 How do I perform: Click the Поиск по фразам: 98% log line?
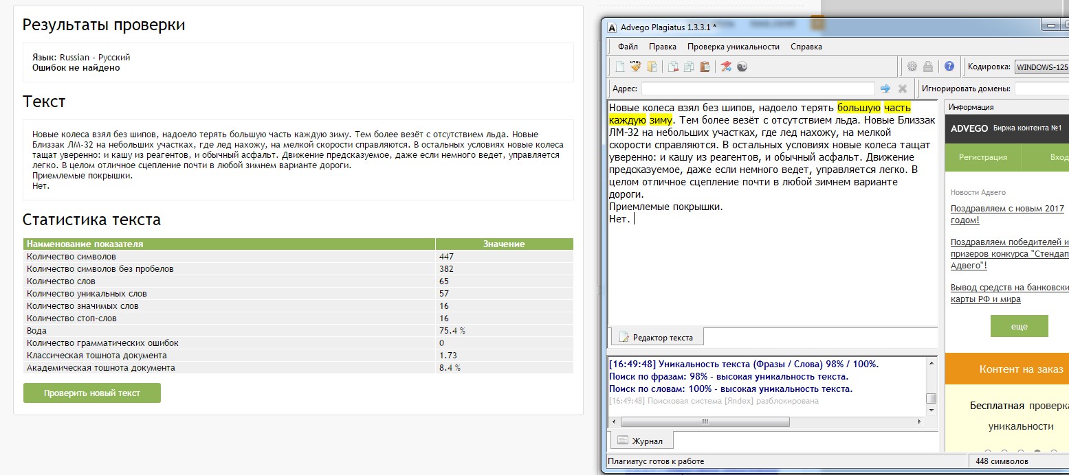(x=729, y=377)
